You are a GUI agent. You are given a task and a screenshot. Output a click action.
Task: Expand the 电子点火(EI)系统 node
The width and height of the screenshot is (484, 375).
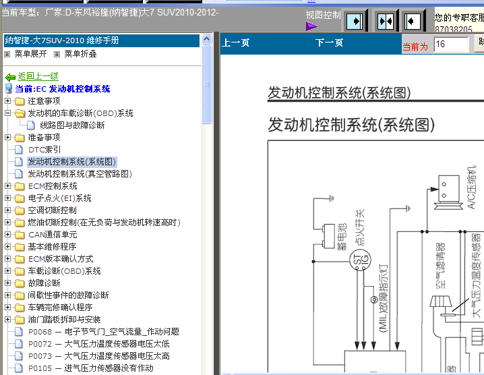pyautogui.click(x=8, y=198)
